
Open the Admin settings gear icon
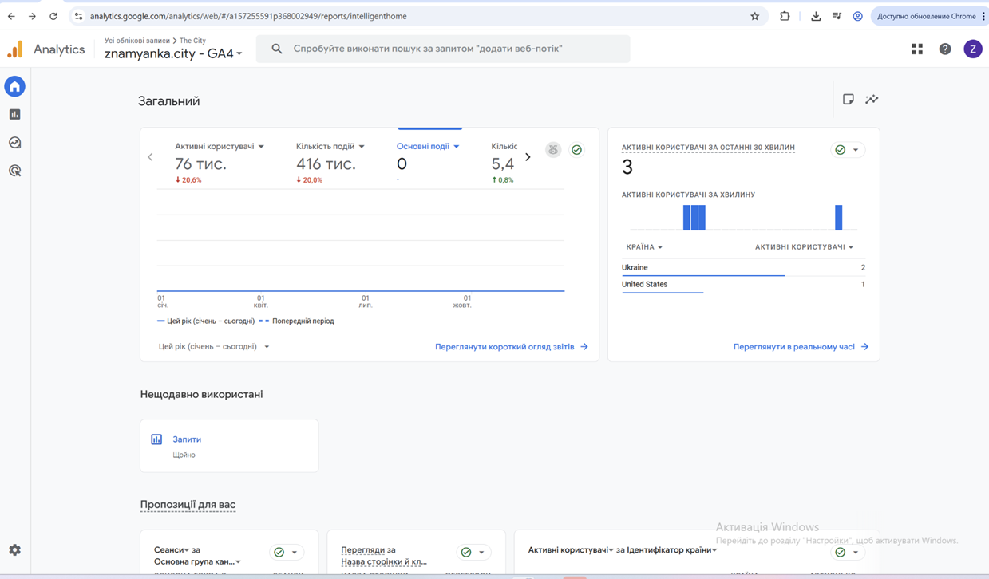tap(15, 550)
